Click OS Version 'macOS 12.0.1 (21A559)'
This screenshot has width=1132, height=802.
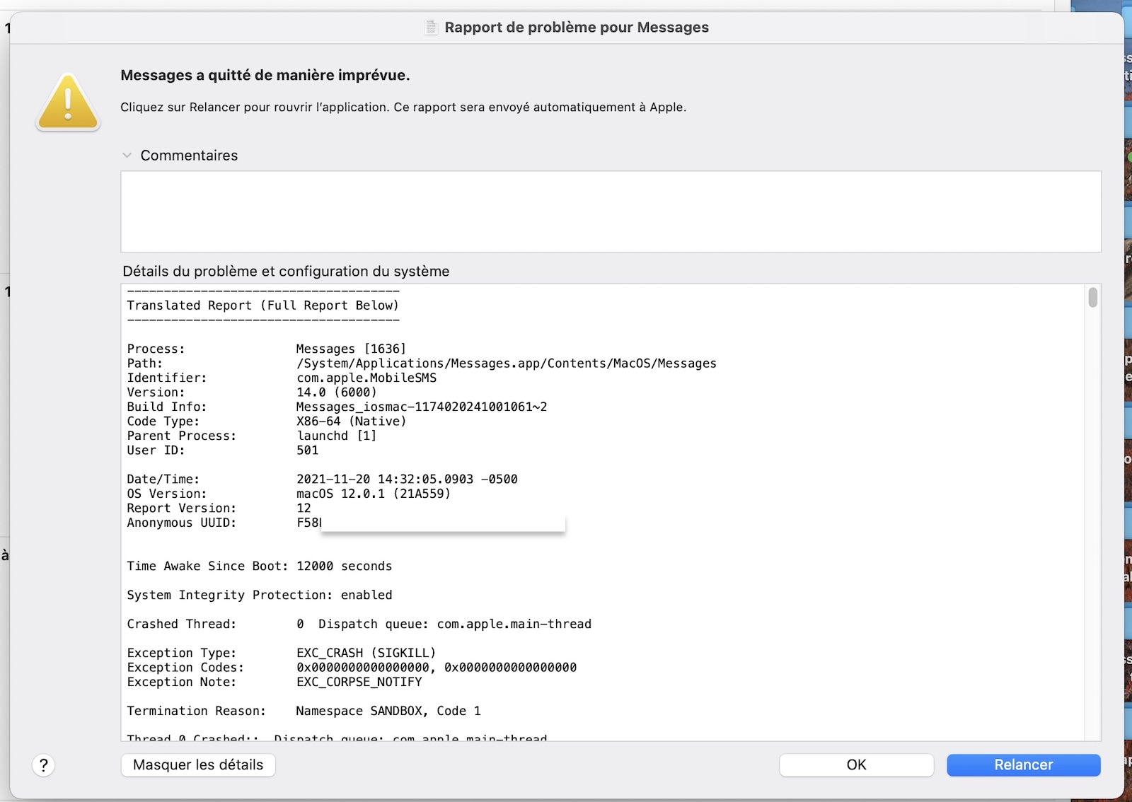pyautogui.click(x=374, y=494)
